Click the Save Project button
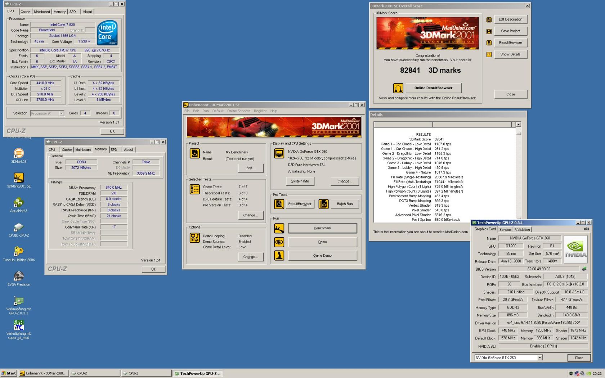This screenshot has height=378, width=605. (510, 31)
